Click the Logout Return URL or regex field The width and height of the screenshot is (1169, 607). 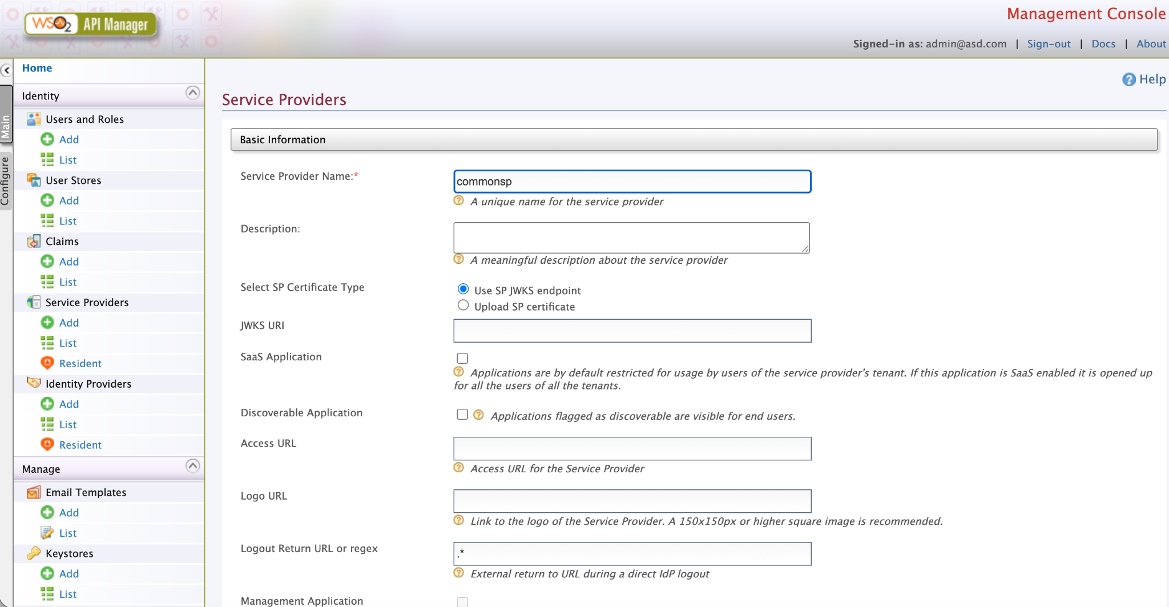coord(632,553)
